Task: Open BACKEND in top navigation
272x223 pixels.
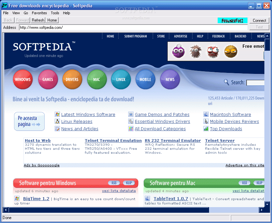Action: click(x=241, y=36)
